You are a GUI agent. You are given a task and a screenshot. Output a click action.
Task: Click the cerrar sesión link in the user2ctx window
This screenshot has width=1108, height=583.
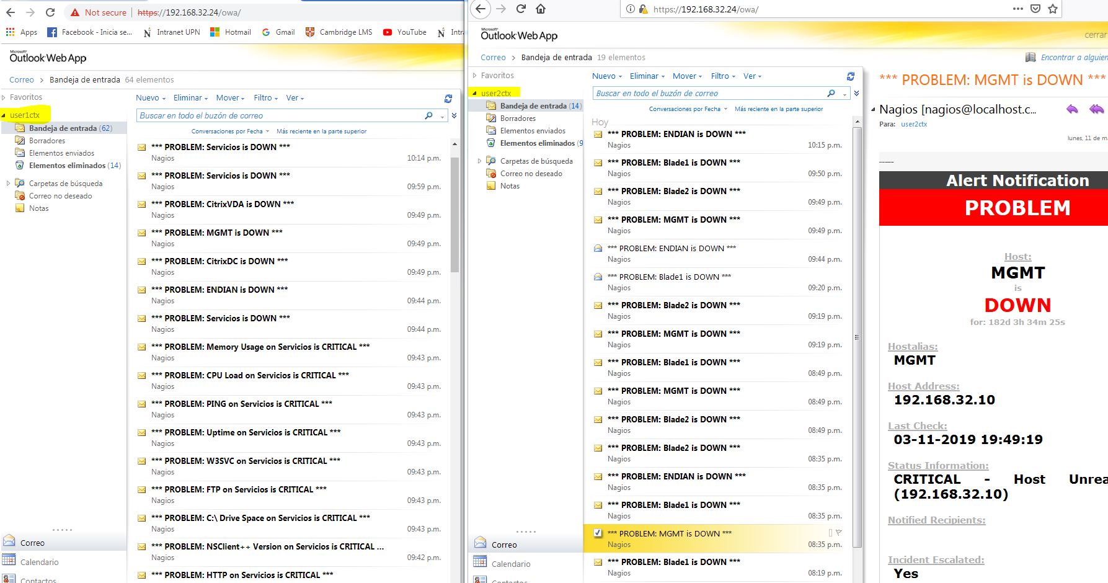[1096, 35]
